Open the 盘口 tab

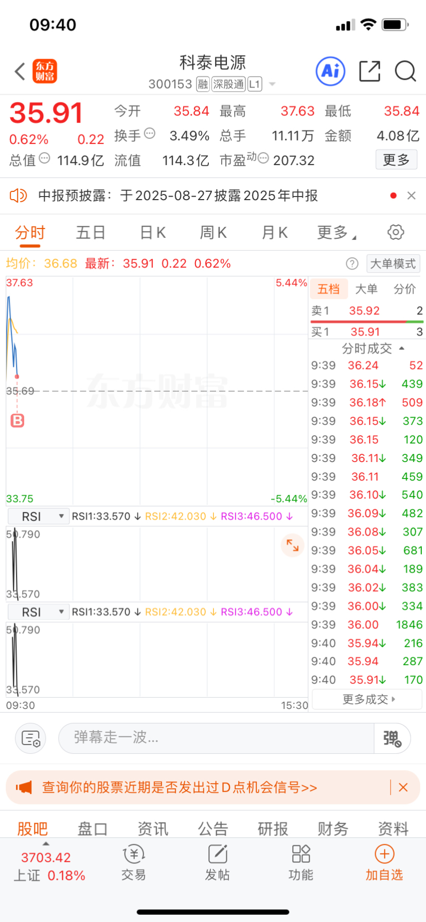[93, 828]
